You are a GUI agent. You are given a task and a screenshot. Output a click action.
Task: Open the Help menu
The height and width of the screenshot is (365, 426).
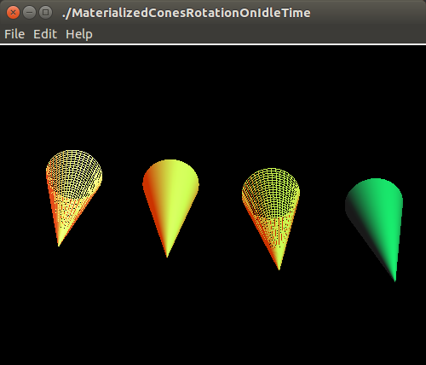tap(79, 35)
